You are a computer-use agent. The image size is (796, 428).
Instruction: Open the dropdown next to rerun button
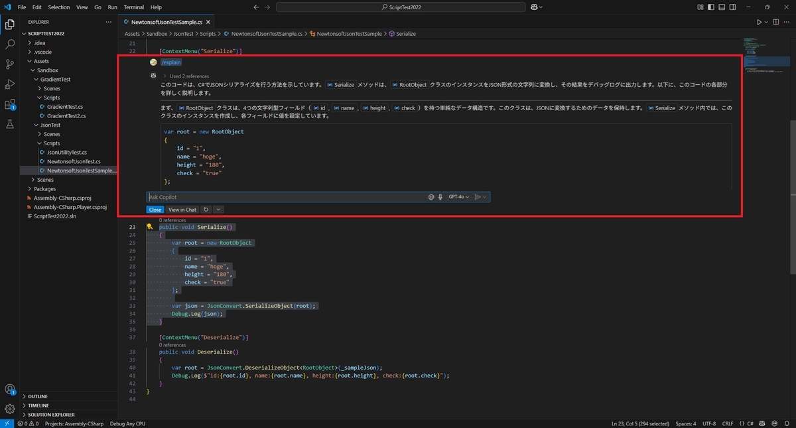point(218,210)
